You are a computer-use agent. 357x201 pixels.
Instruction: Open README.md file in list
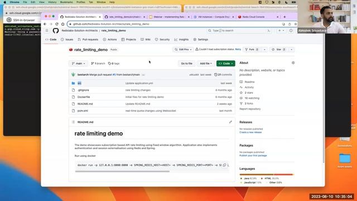tap(85, 104)
